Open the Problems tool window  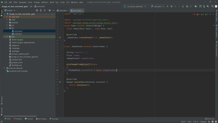tap(18, 119)
